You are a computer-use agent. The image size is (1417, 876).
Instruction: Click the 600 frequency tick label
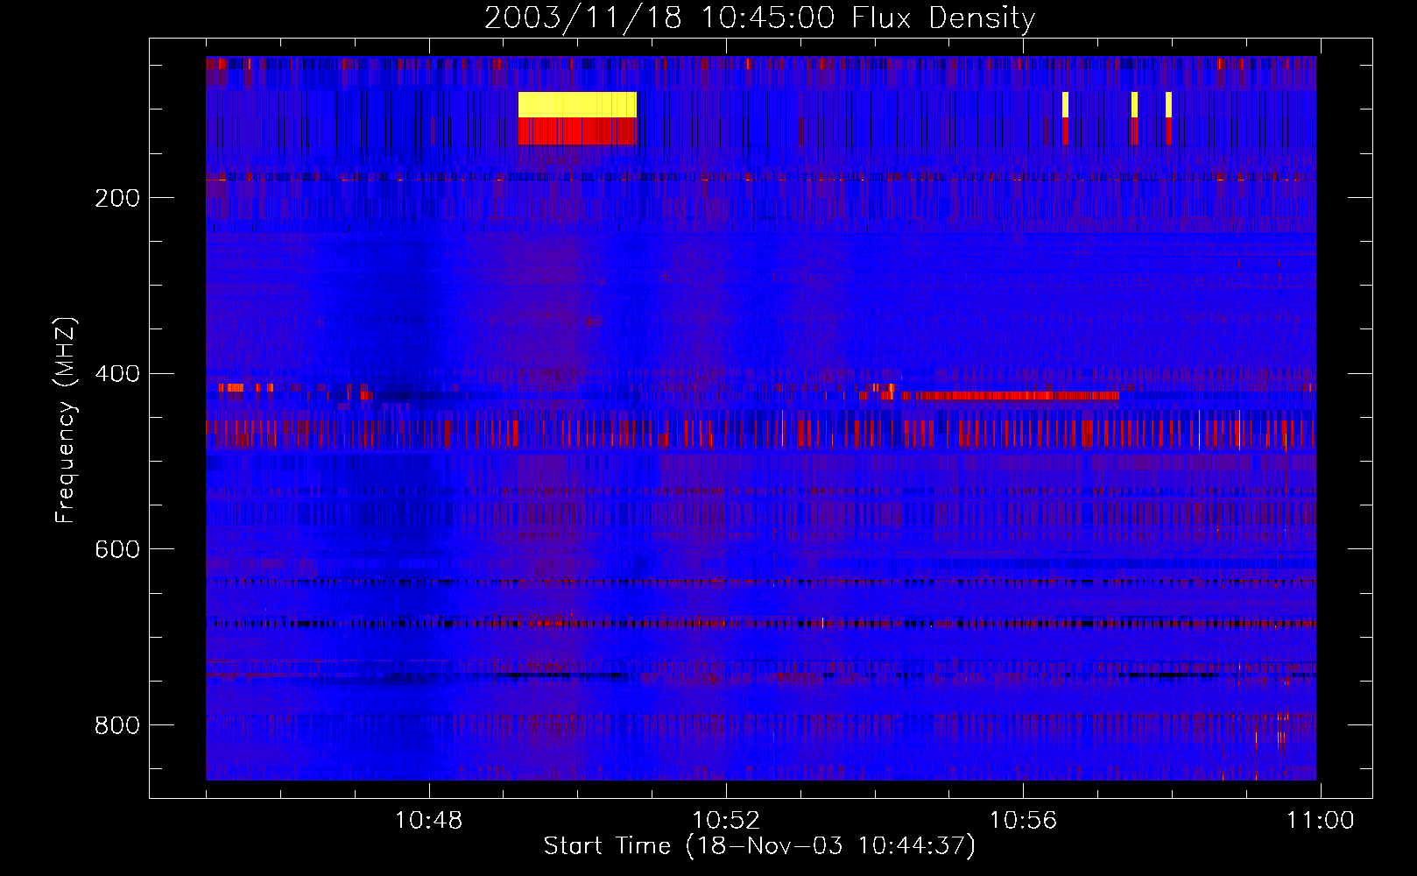tap(117, 549)
